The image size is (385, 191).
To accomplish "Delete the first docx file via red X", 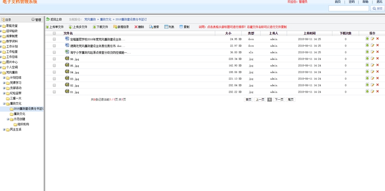I will (378, 39).
